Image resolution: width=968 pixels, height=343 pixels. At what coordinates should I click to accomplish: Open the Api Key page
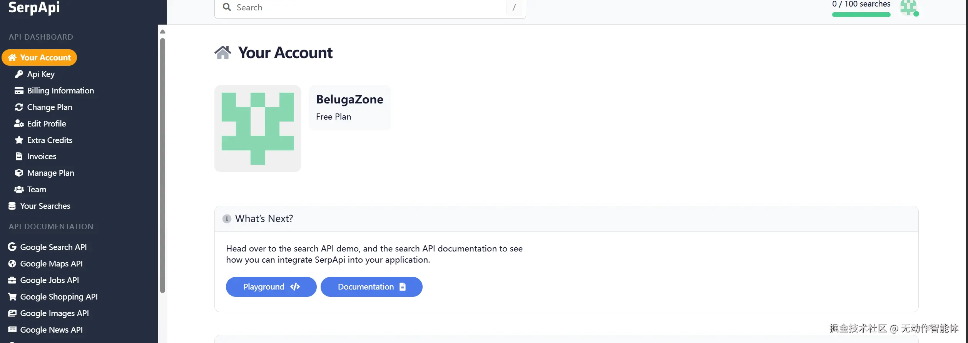click(x=41, y=74)
